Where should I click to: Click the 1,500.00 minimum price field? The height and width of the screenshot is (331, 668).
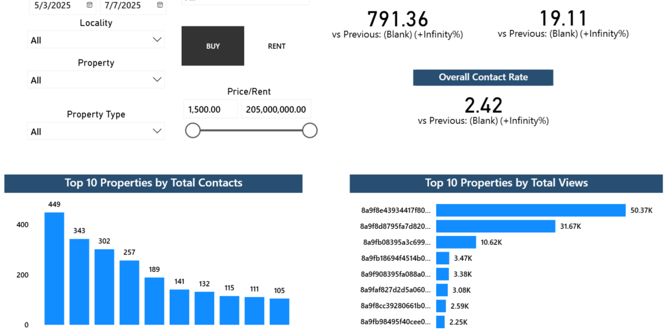pyautogui.click(x=211, y=110)
